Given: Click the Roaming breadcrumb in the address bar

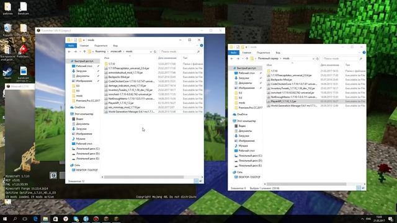Looking at the screenshot, I should click(x=100, y=51).
